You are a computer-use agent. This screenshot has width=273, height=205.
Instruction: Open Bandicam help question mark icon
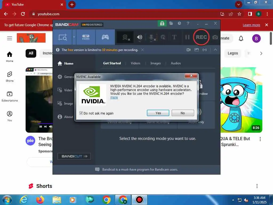188,23
